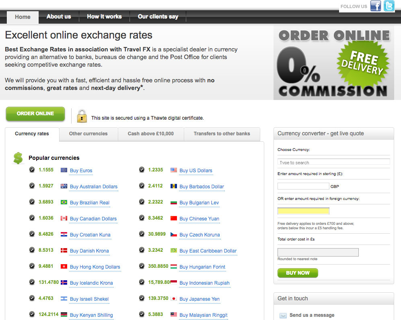401x320 pixels.
Task: Switch to the Cash above £10,000 tab
Action: [x=151, y=134]
